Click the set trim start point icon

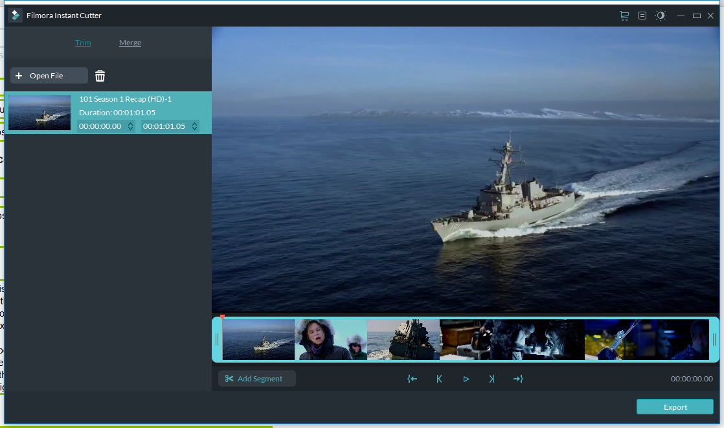point(413,378)
